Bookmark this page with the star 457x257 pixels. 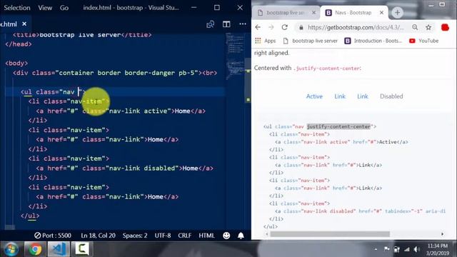pos(428,27)
